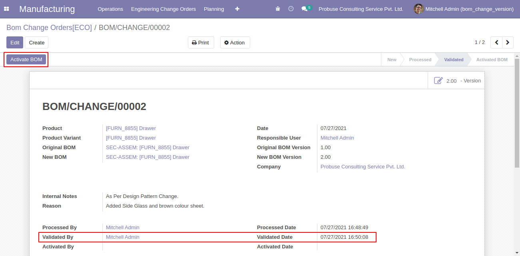Screen dimensions: 520x256
Task: Click Internal Notes text As Per Design
Action: 142,196
